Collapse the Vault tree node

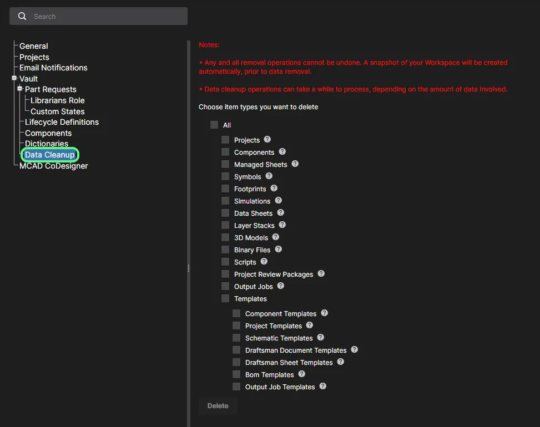(14, 79)
